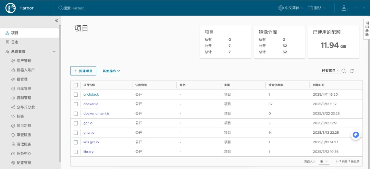Image resolution: width=370 pixels, height=169 pixels.
Task: Click the Harbor lighthouse logo
Action: [11, 8]
